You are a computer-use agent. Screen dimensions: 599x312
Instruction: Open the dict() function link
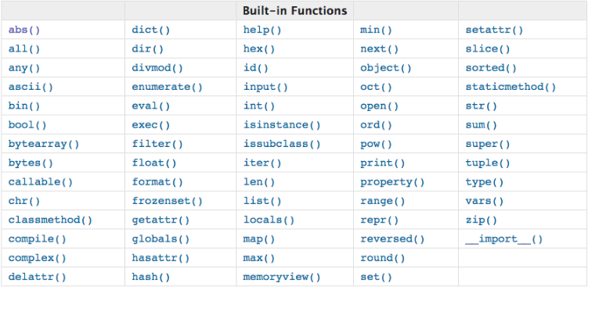151,30
